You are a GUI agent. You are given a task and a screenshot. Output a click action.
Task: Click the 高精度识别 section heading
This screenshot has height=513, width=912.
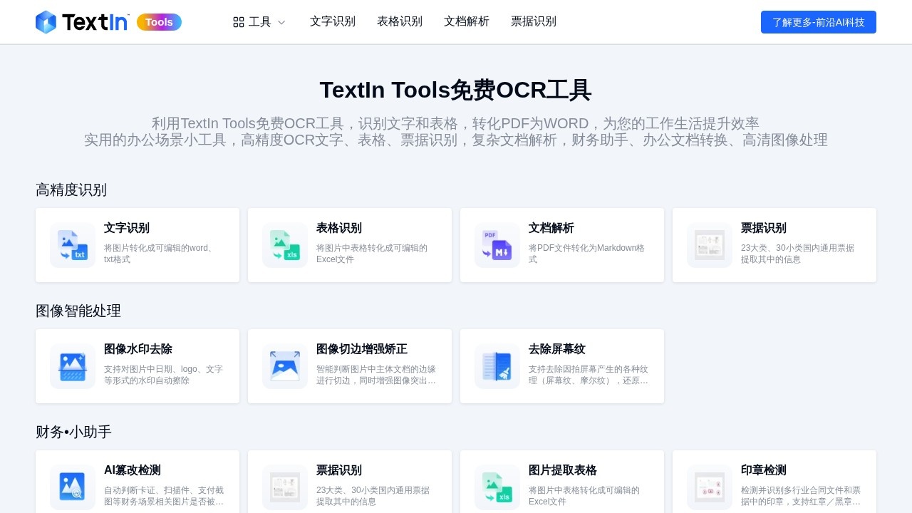[71, 190]
